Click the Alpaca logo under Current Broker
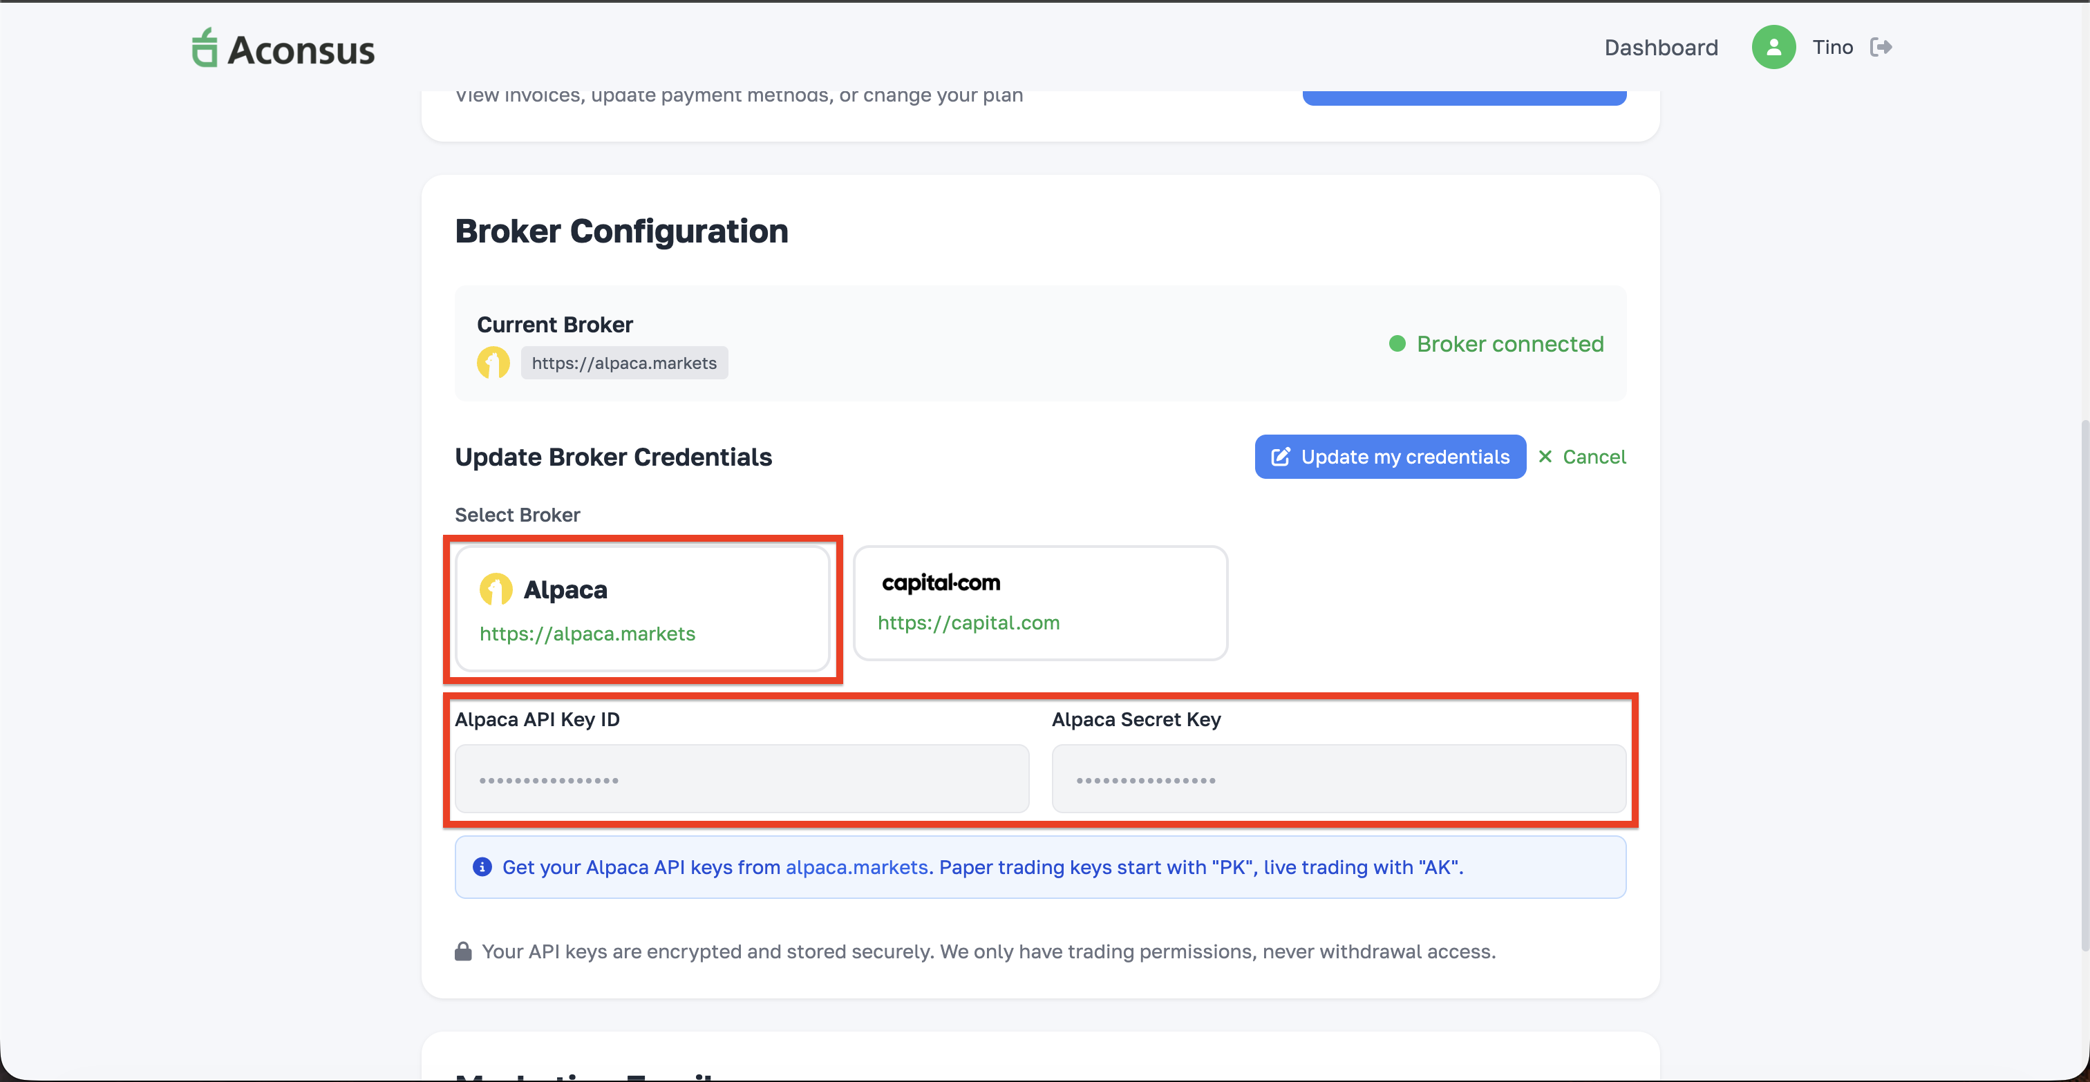The width and height of the screenshot is (2090, 1082). click(x=493, y=363)
